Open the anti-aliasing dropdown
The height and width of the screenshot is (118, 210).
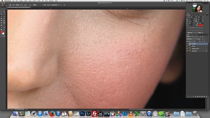click(200, 33)
